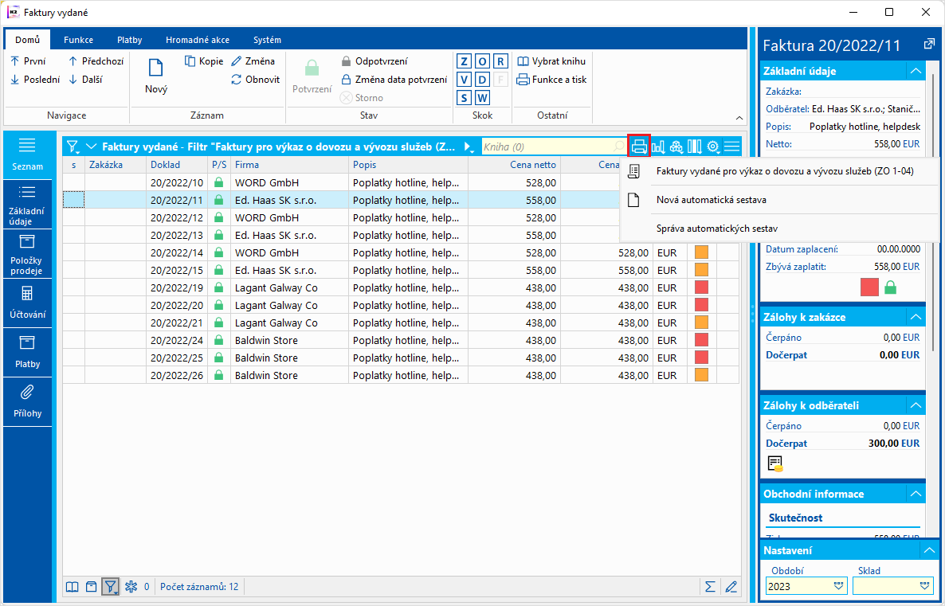Select Nová automatická sestava menu entry
Viewport: 945px width, 606px height.
click(x=711, y=200)
